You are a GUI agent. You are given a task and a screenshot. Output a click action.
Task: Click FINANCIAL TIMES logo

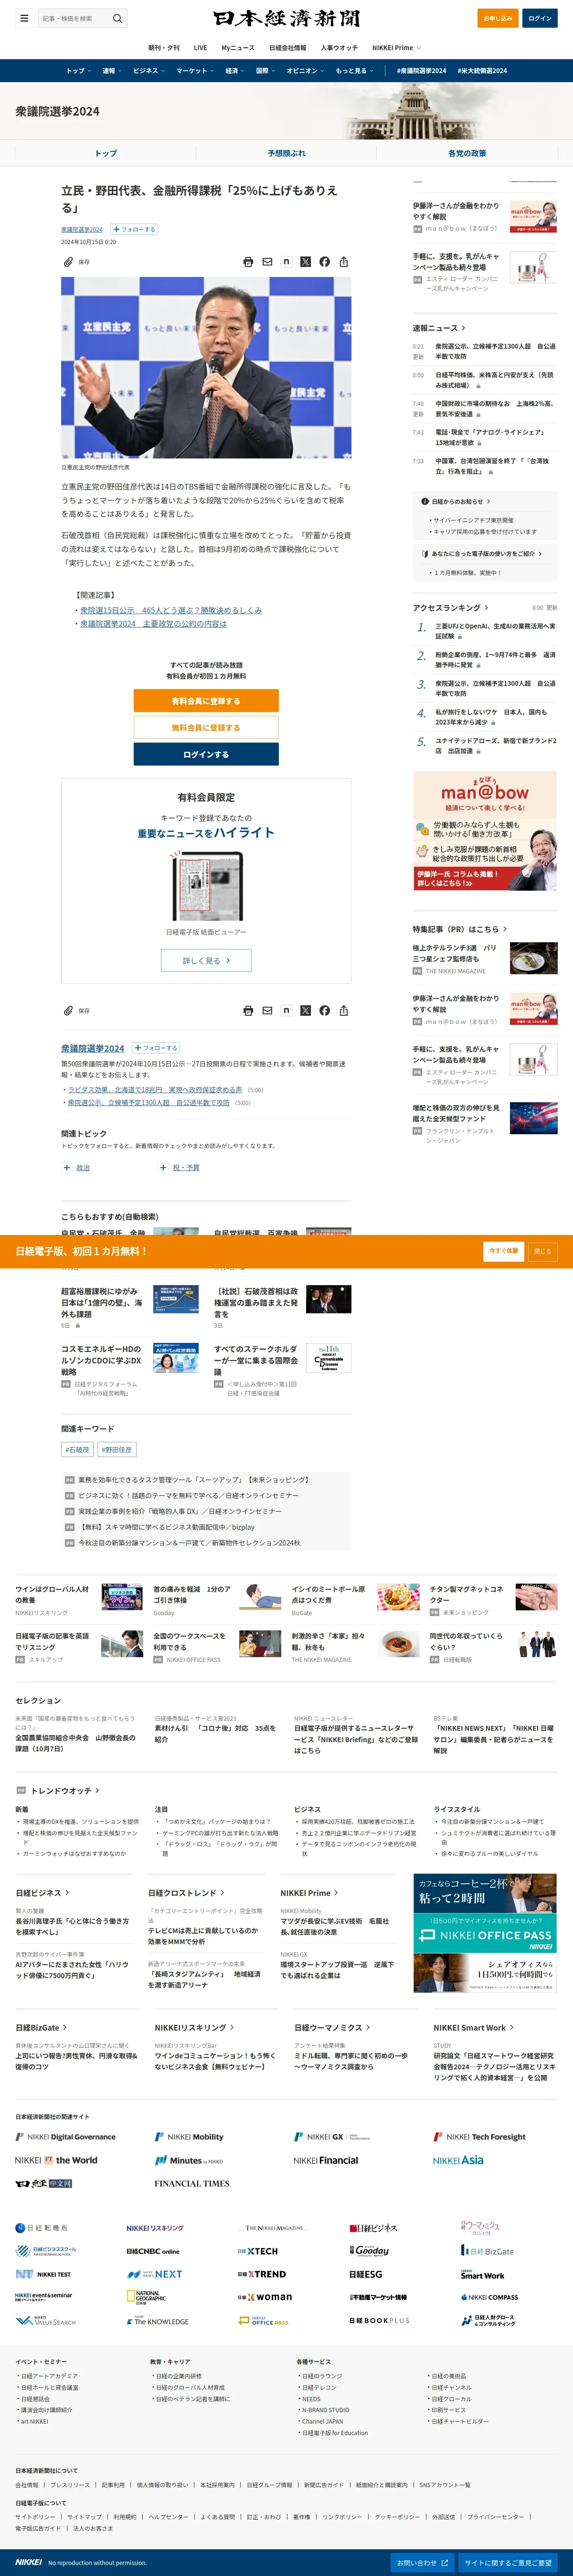click(192, 2184)
